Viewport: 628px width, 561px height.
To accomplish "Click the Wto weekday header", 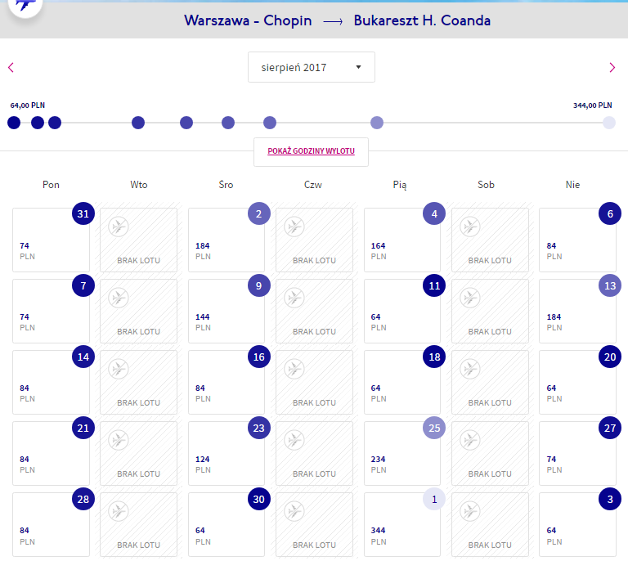I will pos(138,185).
